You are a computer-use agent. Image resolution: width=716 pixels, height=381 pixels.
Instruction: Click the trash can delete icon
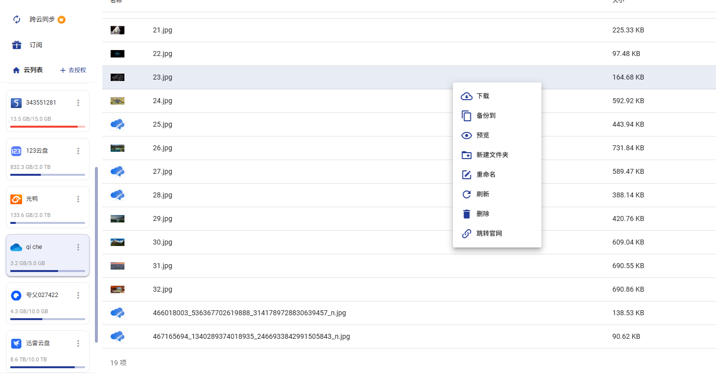pos(467,214)
